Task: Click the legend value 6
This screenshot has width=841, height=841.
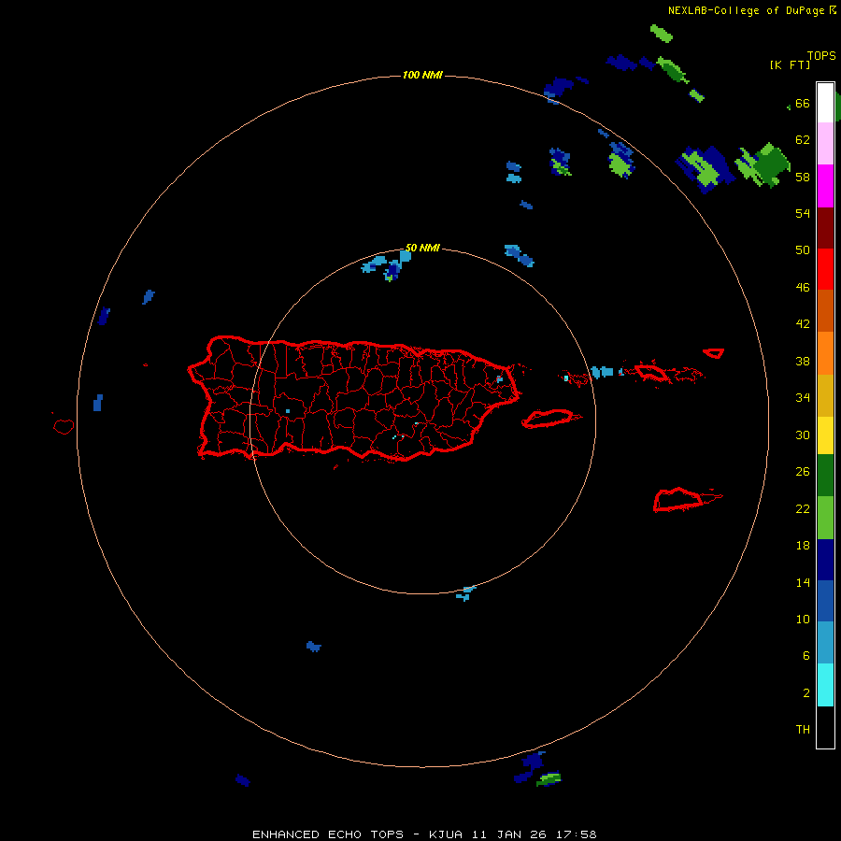Action: click(805, 656)
